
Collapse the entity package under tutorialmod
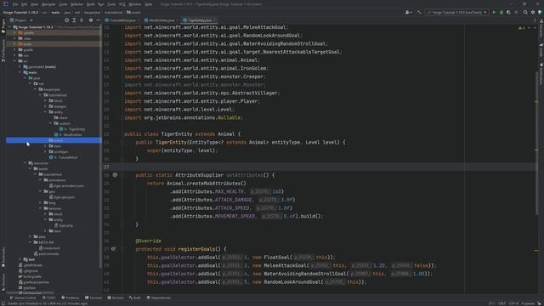[45, 112]
